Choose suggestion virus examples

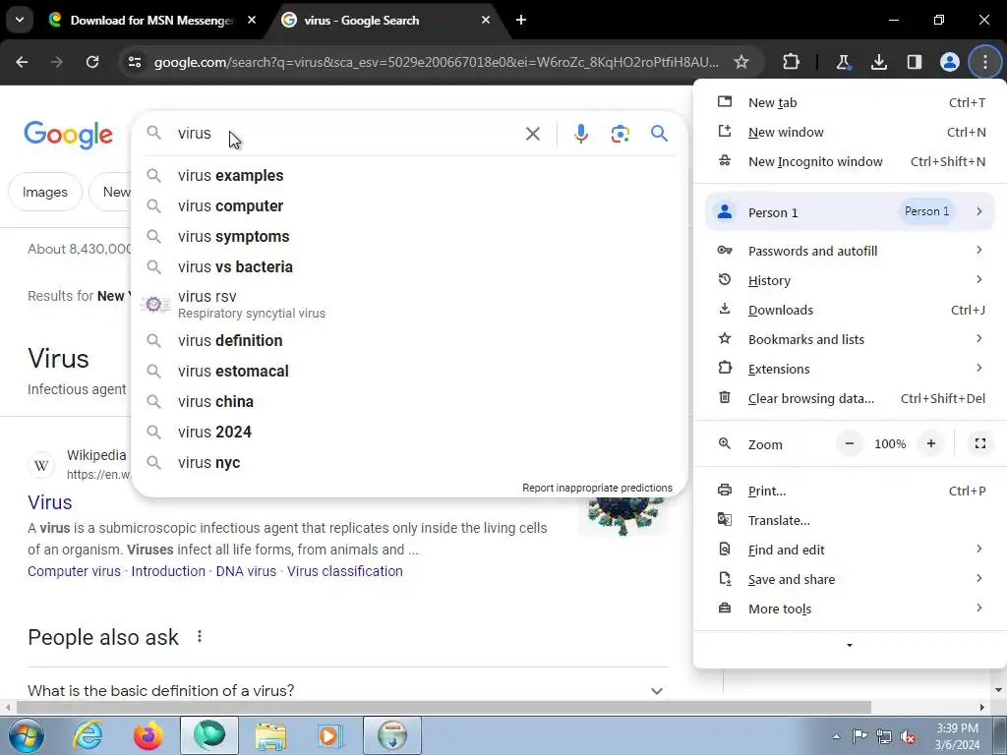pyautogui.click(x=409, y=175)
